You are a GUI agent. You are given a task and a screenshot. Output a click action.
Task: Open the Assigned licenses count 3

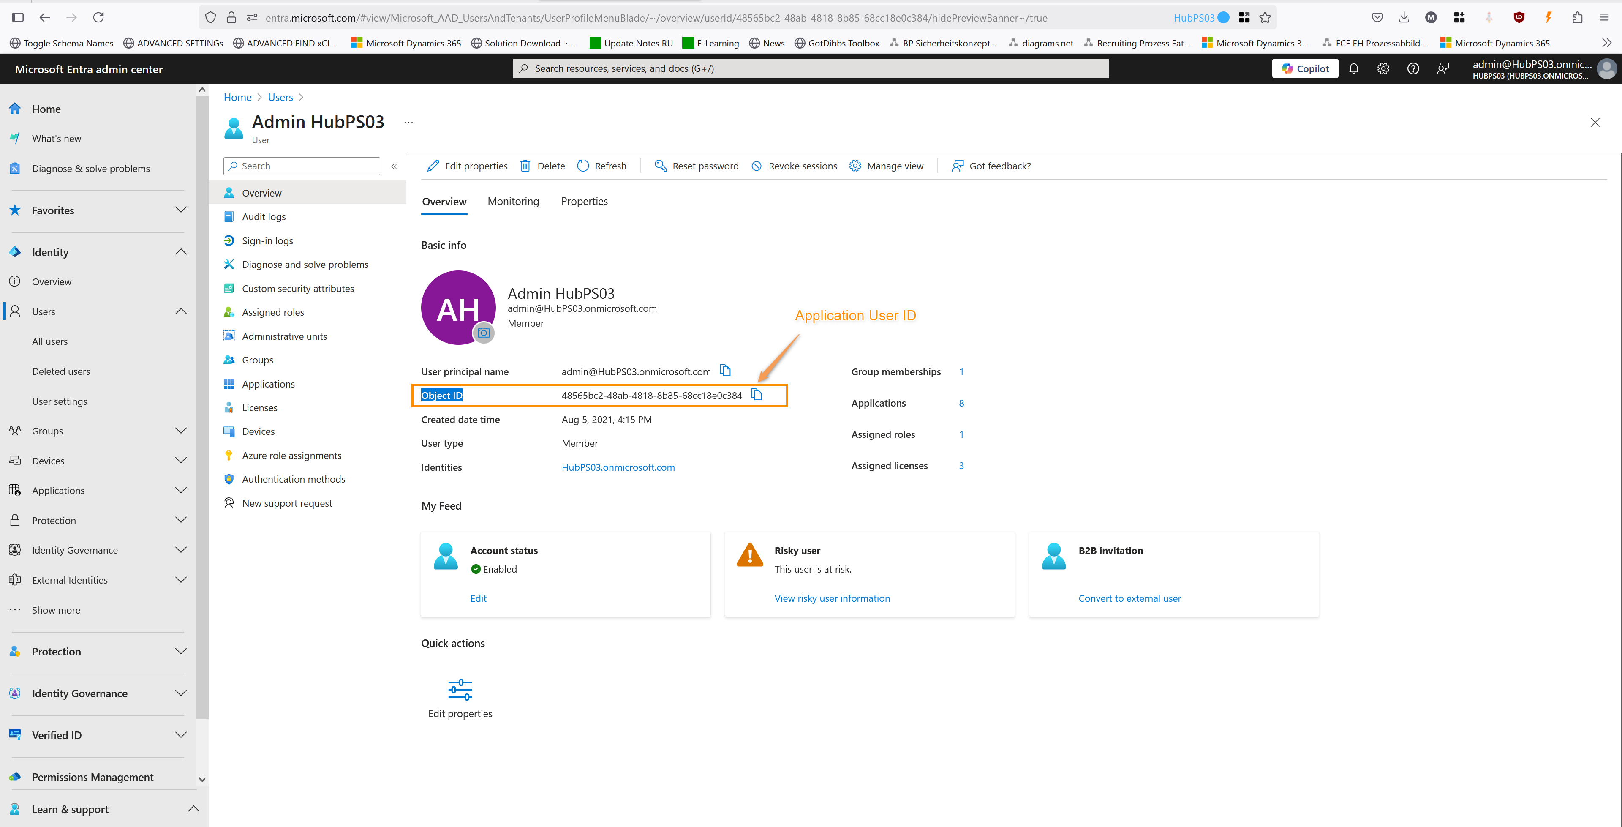coord(961,465)
